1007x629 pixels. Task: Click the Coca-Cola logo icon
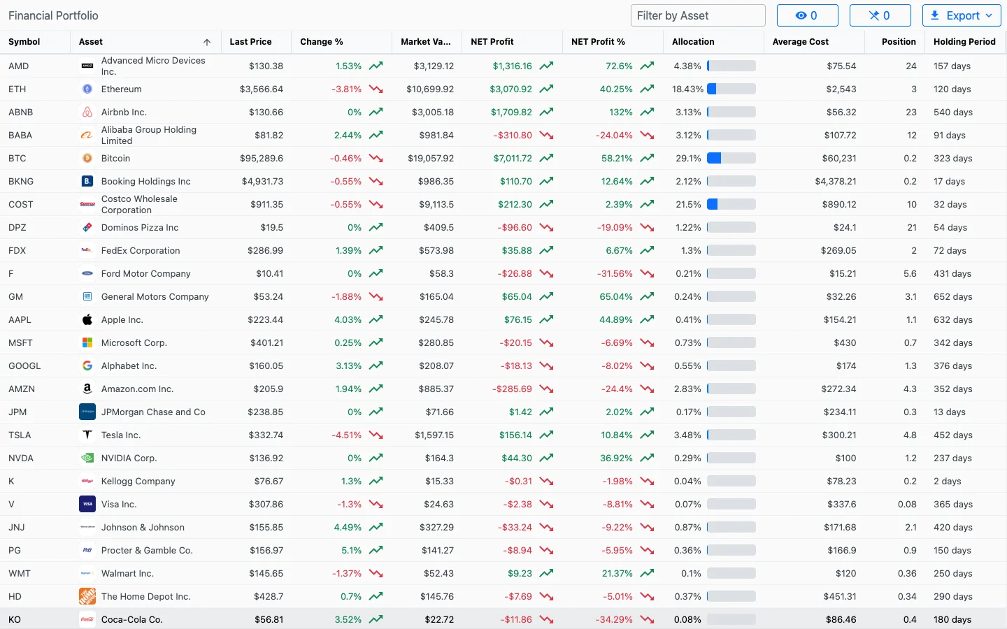(x=87, y=619)
